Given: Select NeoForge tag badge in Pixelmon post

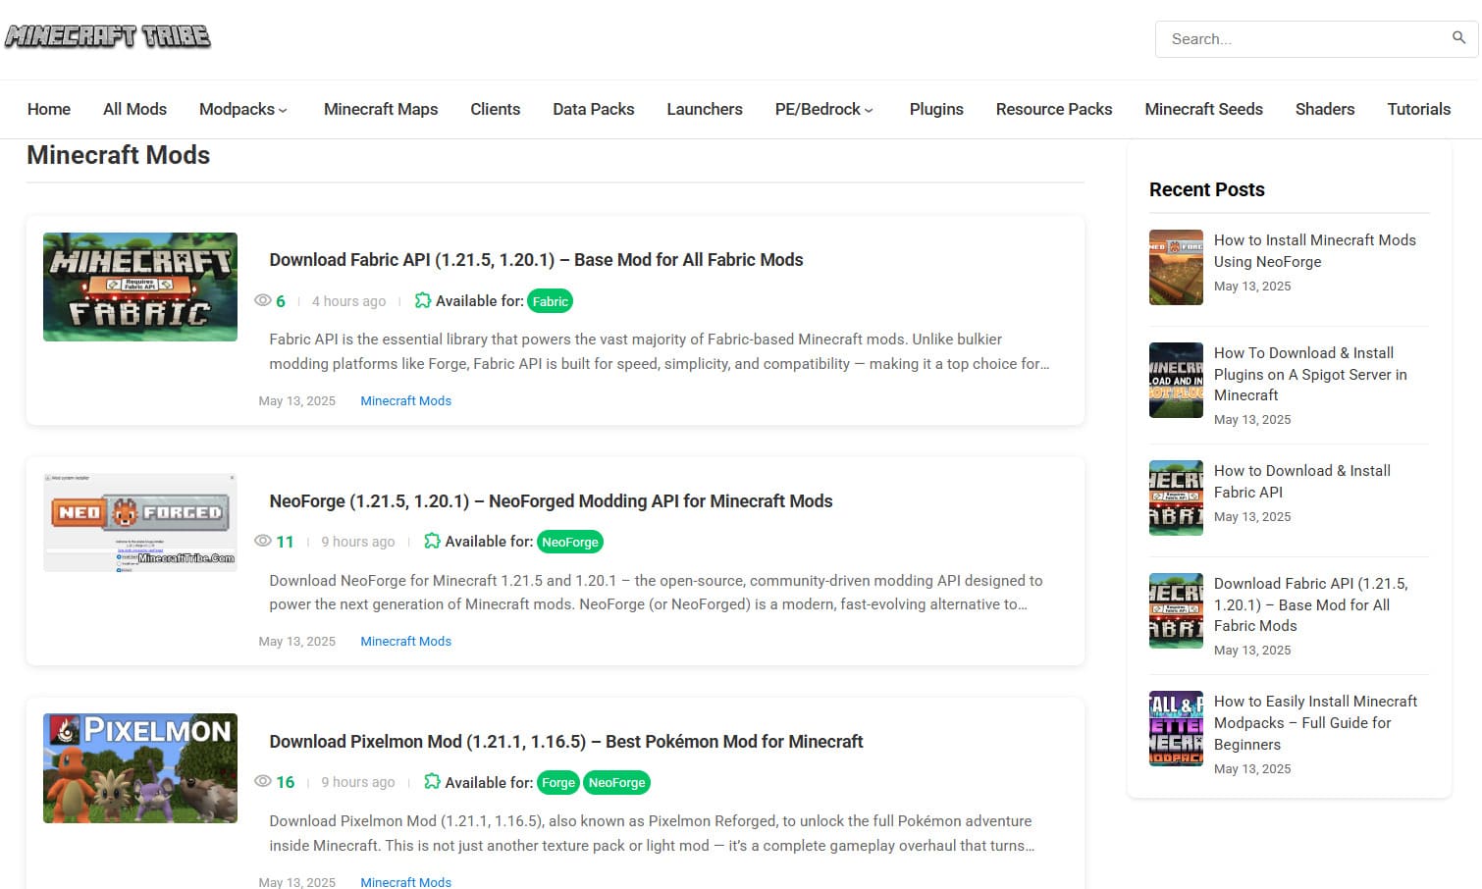Looking at the screenshot, I should pyautogui.click(x=616, y=782).
